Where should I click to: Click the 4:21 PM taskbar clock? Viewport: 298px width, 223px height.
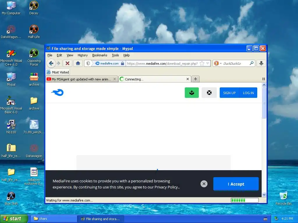click(x=287, y=219)
